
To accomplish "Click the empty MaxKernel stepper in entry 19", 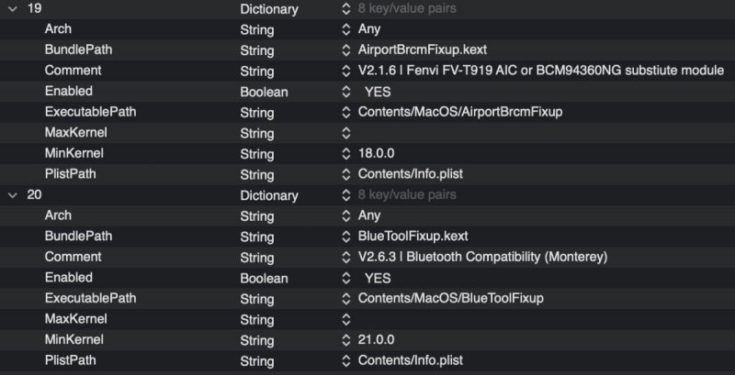I will coord(346,133).
